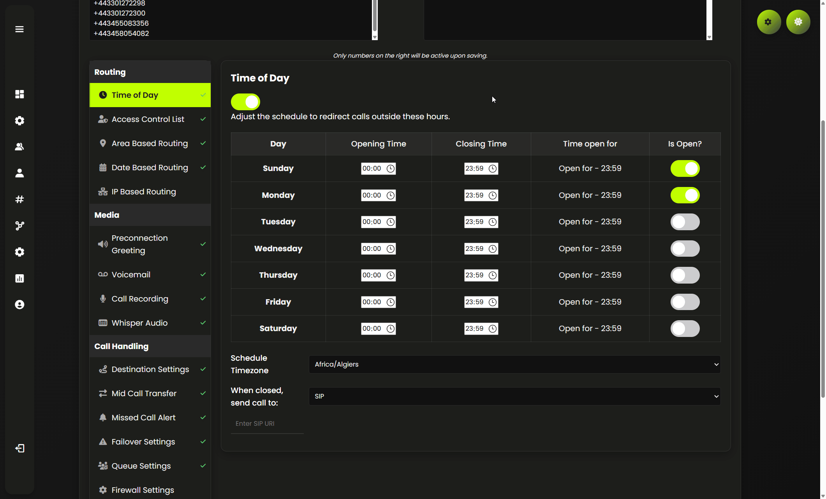
Task: Click the lower gear icon in sidebar
Action: (19, 252)
